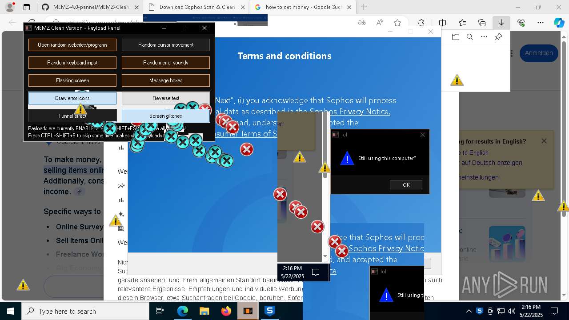This screenshot has width=569, height=320.
Task: Toggle 'Message boxes' payload
Action: 166,80
